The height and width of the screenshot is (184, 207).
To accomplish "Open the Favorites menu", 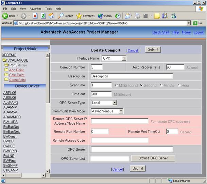I will click(x=35, y=9).
